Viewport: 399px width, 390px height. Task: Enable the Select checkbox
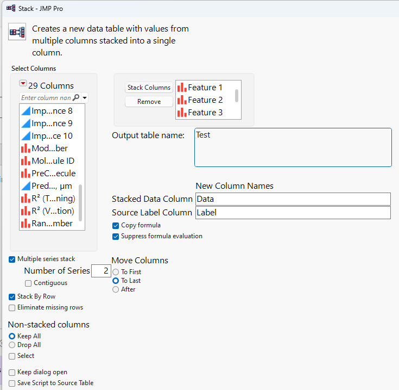click(x=12, y=356)
